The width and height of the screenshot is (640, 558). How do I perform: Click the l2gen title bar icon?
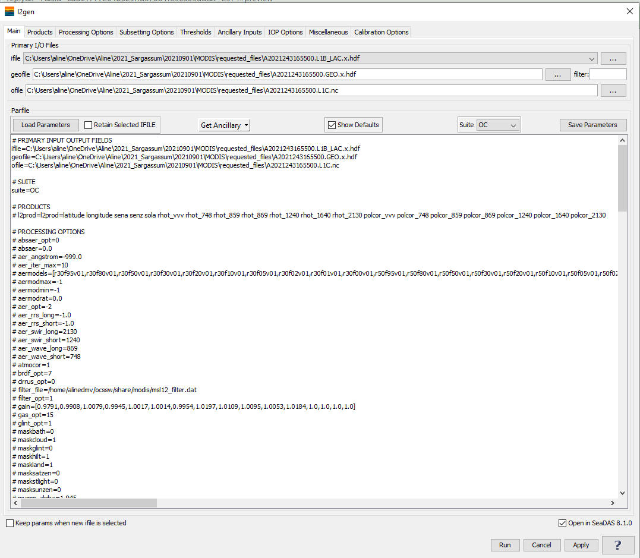(x=10, y=11)
